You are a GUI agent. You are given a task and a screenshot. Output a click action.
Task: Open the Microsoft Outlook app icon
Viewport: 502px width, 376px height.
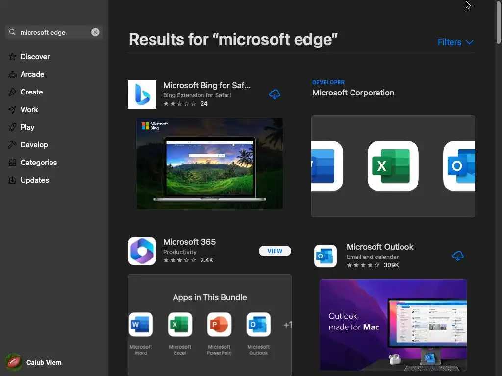click(326, 256)
